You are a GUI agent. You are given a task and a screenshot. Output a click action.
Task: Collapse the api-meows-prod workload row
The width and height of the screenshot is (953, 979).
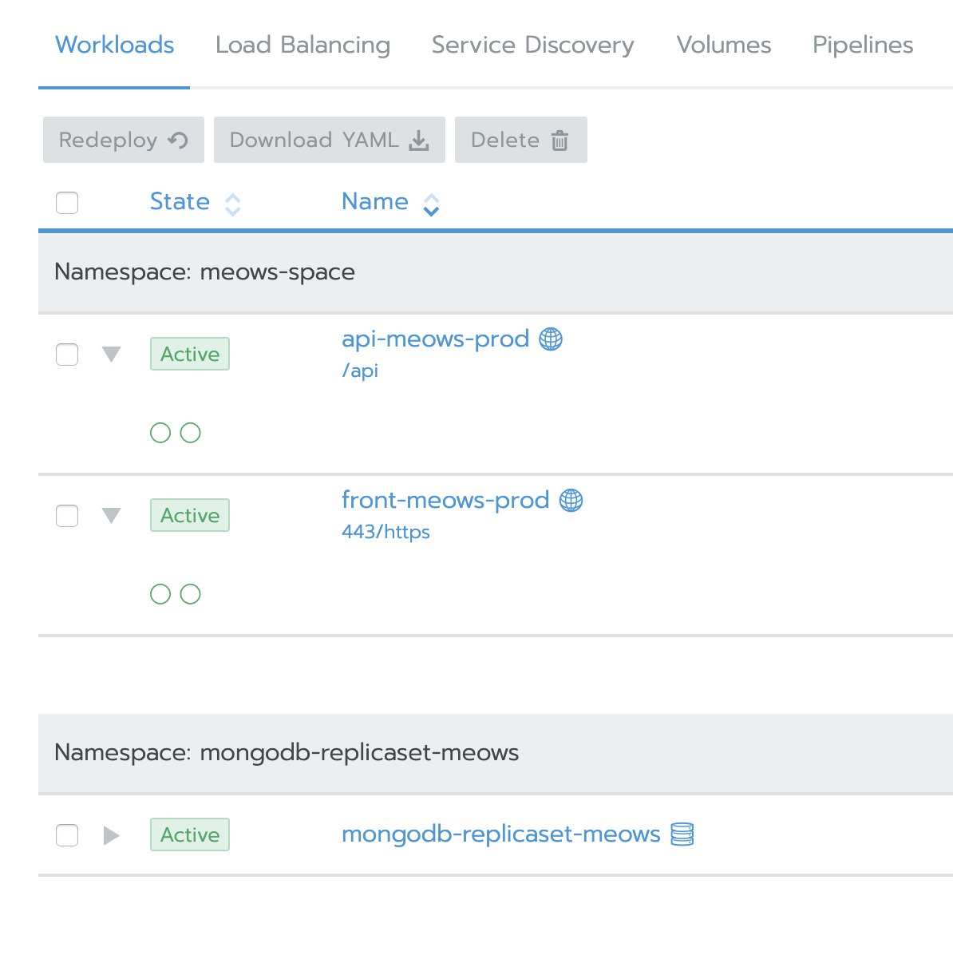(x=112, y=355)
